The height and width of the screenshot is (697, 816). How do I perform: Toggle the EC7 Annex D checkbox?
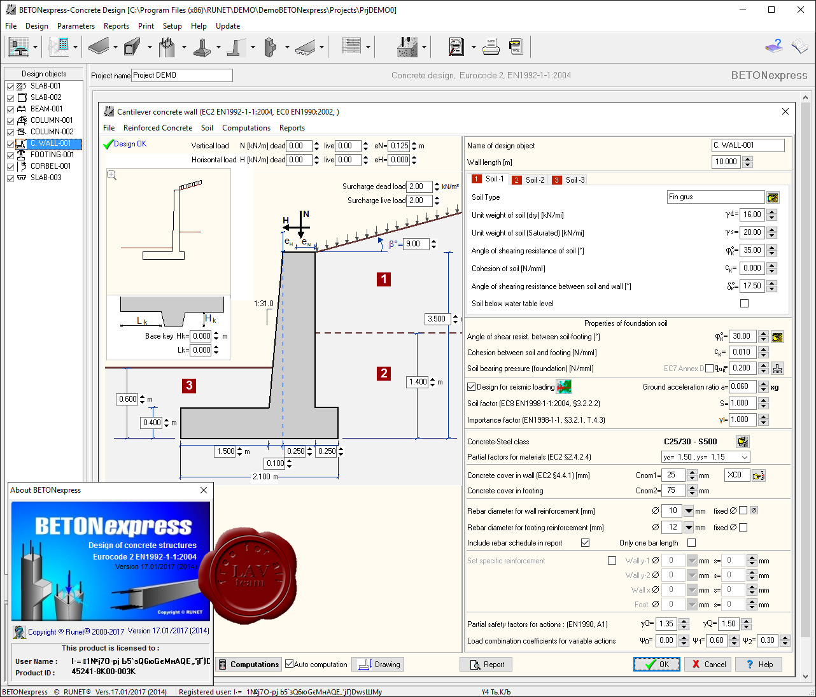[709, 369]
